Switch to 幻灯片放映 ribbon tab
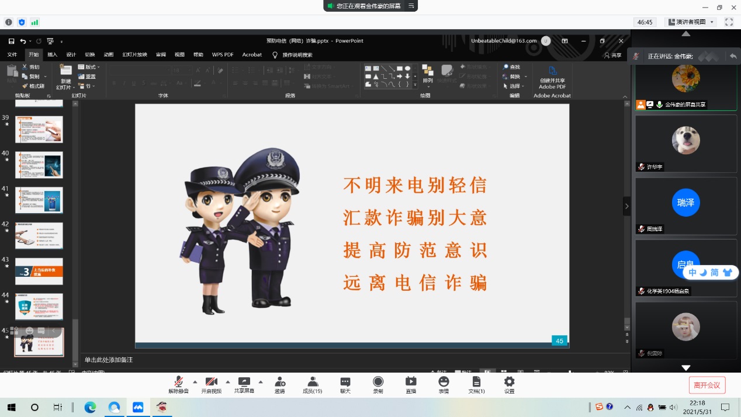The image size is (741, 417). click(x=134, y=55)
